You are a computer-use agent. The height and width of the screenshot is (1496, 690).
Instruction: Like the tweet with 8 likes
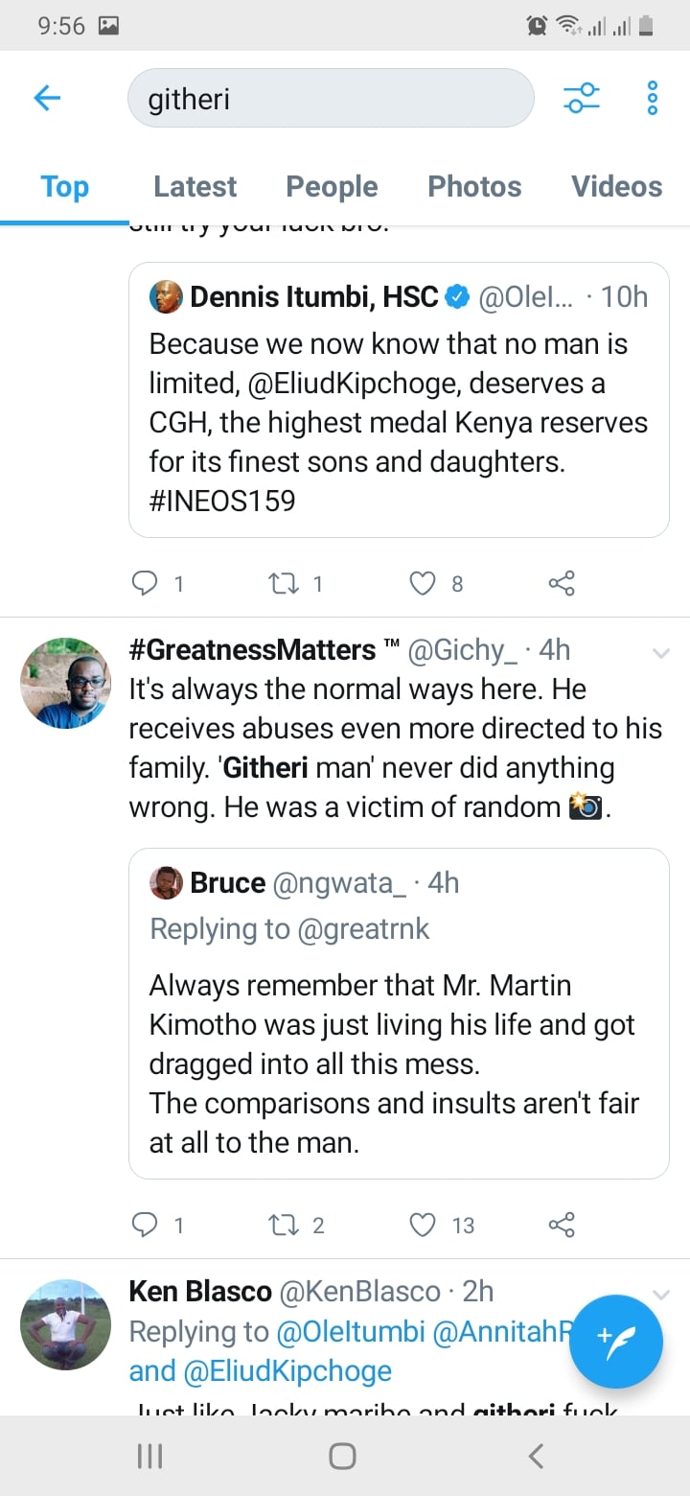click(423, 583)
